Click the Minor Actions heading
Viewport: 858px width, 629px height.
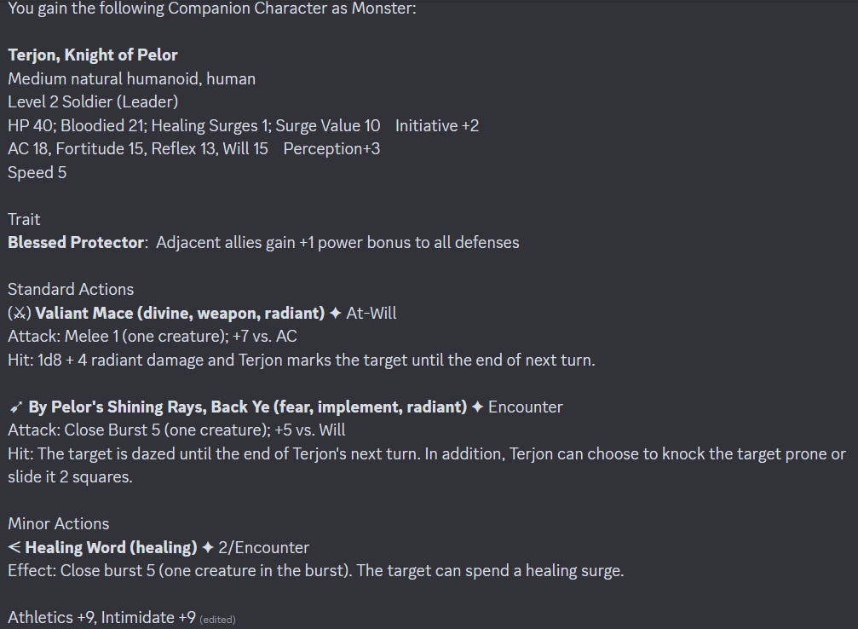pos(59,524)
